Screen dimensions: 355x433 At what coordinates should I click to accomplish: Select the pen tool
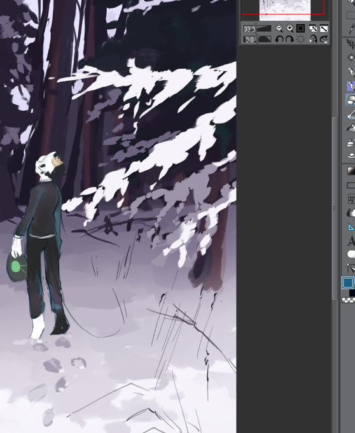point(351,71)
